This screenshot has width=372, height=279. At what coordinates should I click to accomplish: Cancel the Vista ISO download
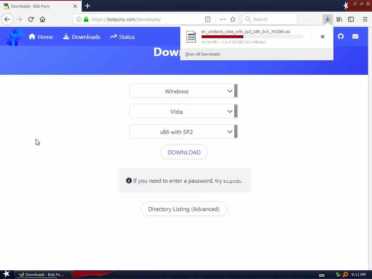[x=323, y=37]
